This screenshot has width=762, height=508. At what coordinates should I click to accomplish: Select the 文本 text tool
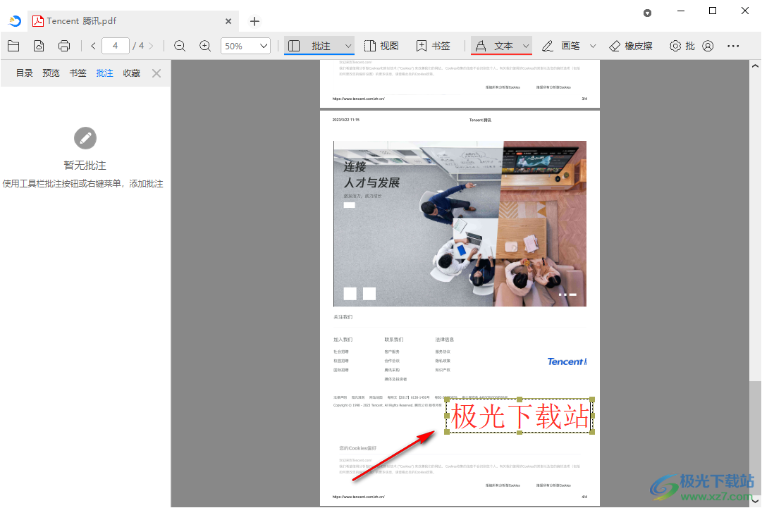pyautogui.click(x=495, y=46)
